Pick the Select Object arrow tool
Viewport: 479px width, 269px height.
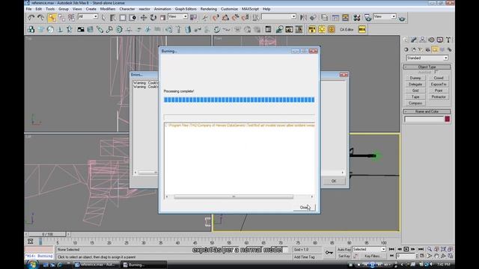(103, 18)
